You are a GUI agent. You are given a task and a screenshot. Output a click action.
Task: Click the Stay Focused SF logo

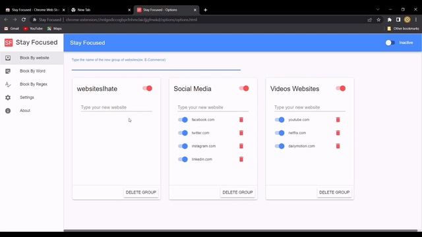tap(9, 42)
